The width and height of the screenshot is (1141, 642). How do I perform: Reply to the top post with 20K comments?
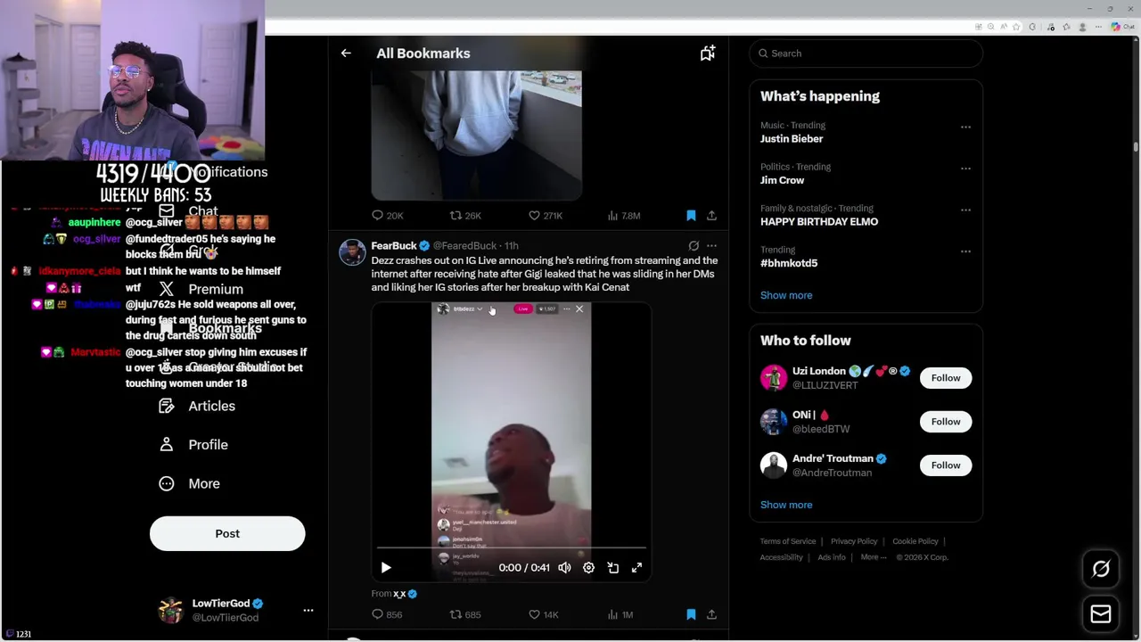tap(388, 216)
